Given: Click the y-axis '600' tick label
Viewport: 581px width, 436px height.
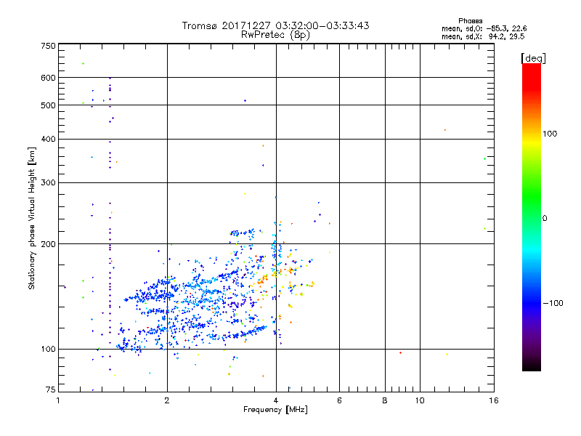Looking at the screenshot, I should [48, 78].
